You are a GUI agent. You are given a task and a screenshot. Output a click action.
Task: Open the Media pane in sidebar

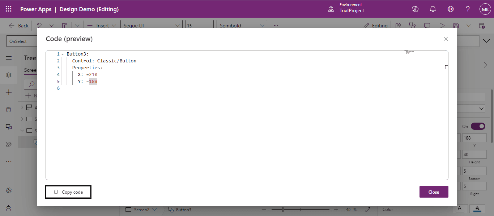coord(9,127)
